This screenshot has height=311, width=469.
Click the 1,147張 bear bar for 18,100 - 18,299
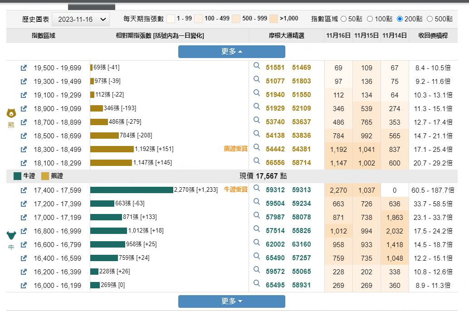111,163
